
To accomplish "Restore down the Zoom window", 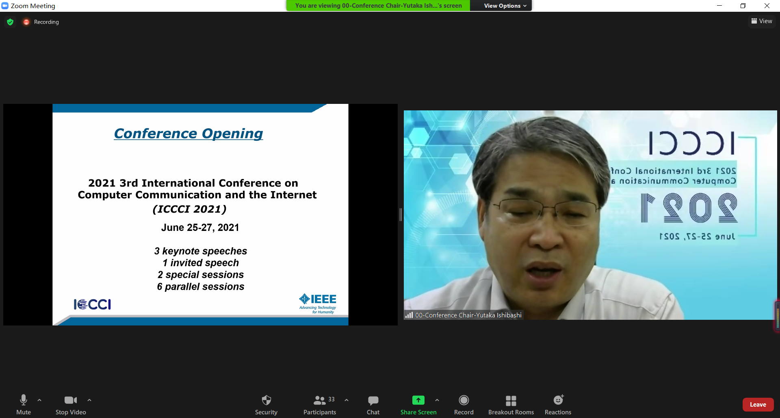I will (743, 6).
